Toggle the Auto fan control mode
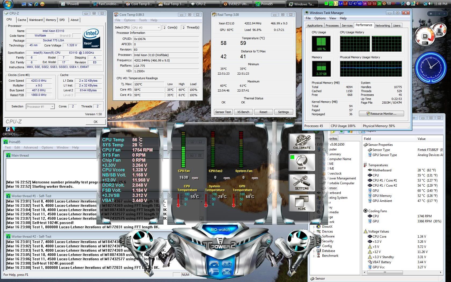The image size is (451, 282). pyautogui.click(x=302, y=162)
